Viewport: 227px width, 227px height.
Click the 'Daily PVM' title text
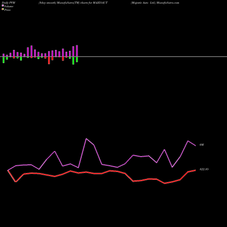point(9,3)
